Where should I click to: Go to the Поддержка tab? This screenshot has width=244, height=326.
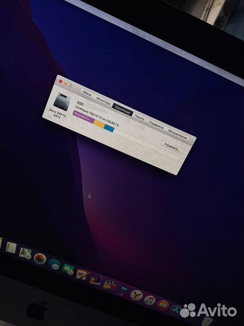[x=156, y=126]
